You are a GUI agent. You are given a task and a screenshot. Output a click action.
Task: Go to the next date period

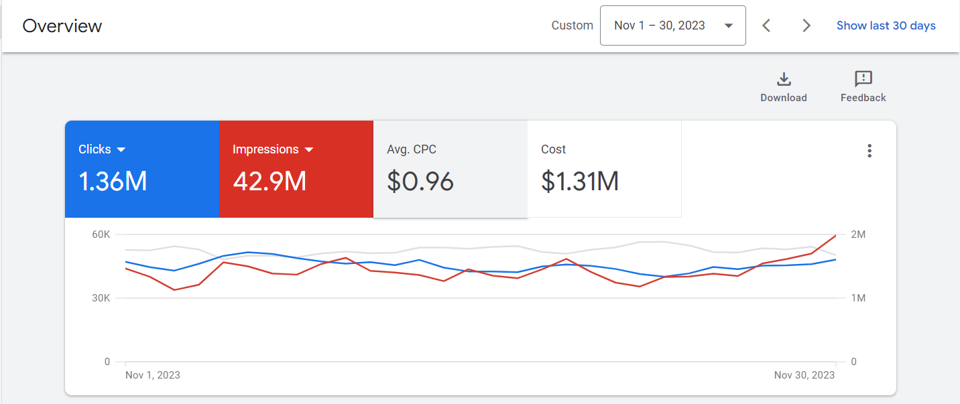806,25
